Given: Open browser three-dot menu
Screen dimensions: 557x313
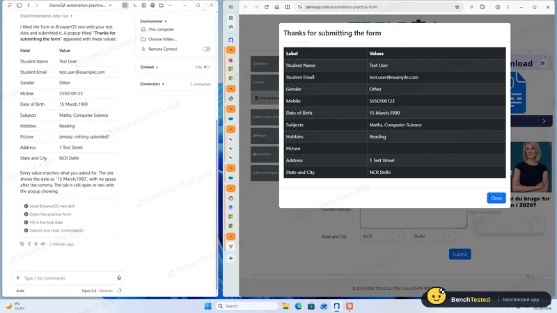Looking at the screenshot, I should 508,7.
